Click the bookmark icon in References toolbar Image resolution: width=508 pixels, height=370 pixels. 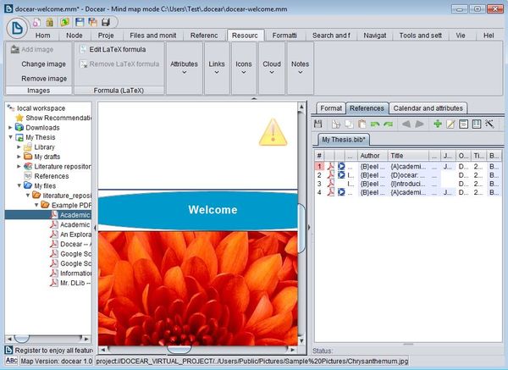tap(477, 124)
